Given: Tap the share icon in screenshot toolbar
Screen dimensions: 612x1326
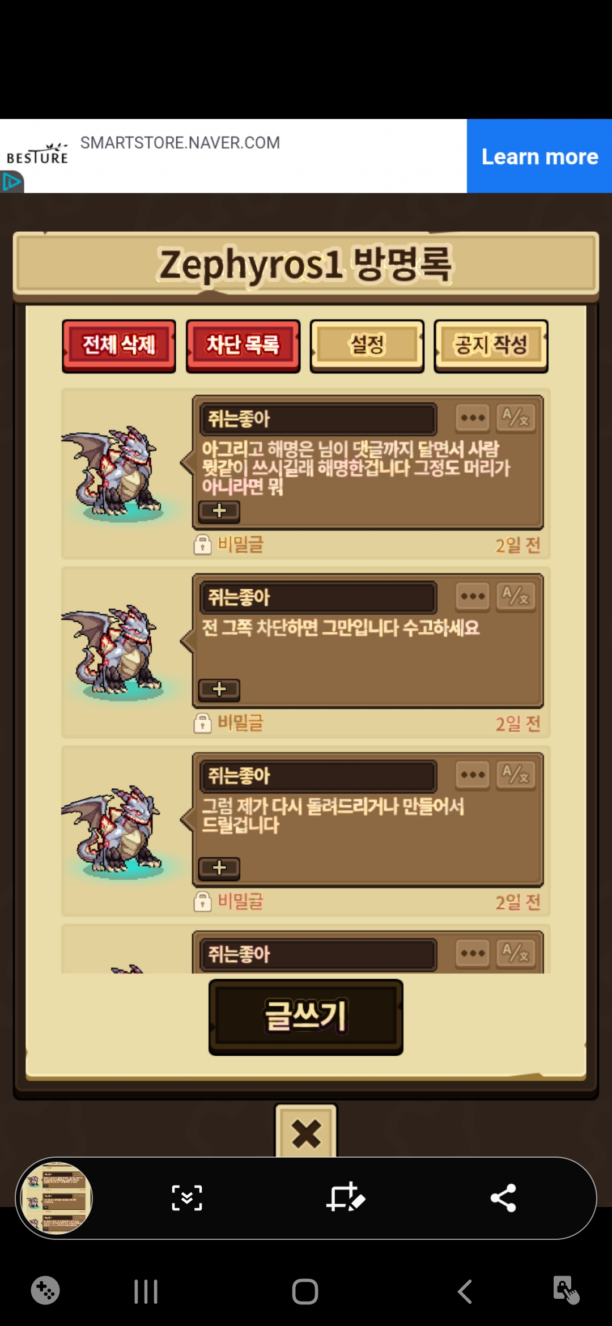Looking at the screenshot, I should coord(503,1198).
